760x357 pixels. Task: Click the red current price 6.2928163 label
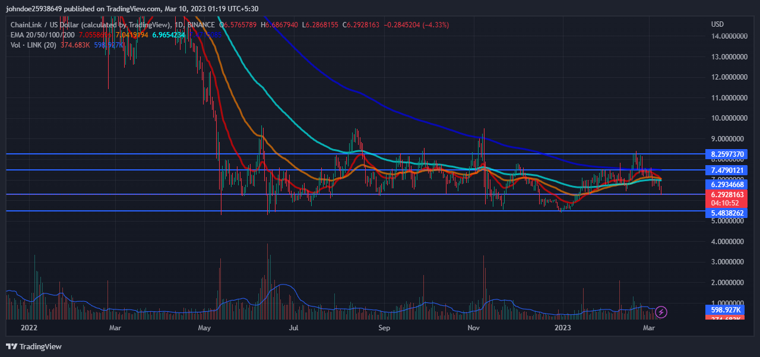click(727, 194)
